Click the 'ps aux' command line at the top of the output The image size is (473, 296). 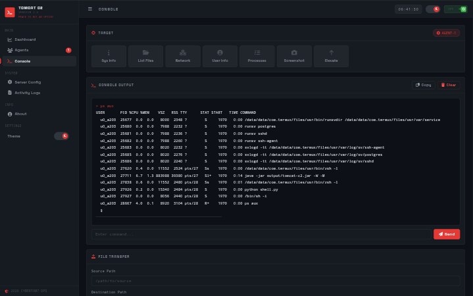(x=105, y=106)
